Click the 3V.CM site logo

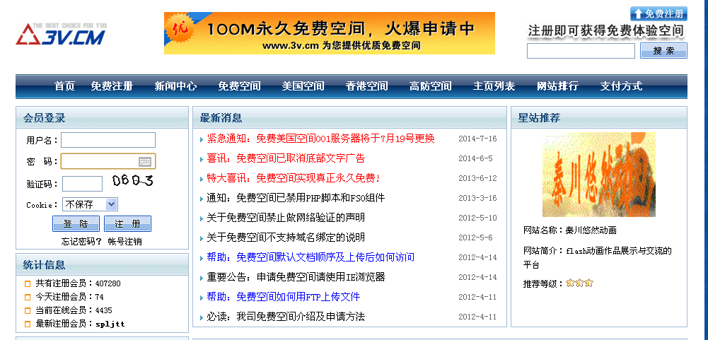[x=61, y=33]
